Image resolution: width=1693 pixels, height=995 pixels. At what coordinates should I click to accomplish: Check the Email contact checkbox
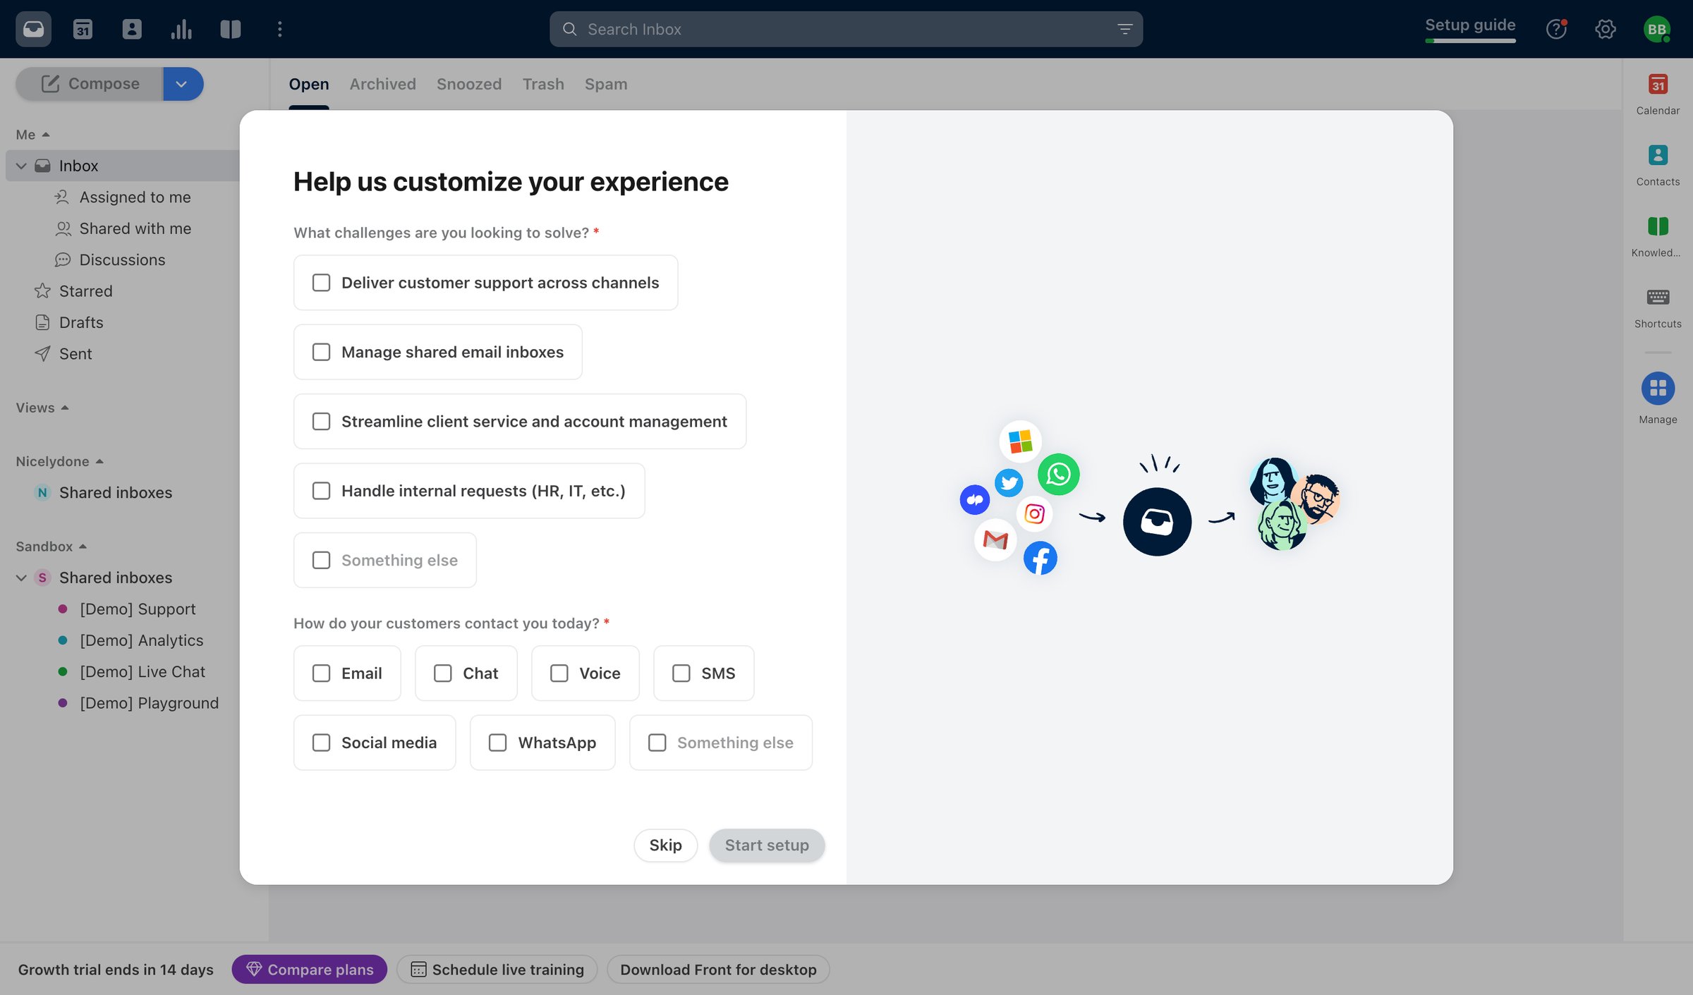click(321, 673)
